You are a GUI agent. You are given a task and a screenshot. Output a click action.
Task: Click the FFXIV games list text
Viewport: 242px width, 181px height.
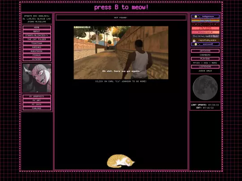[x=205, y=63]
